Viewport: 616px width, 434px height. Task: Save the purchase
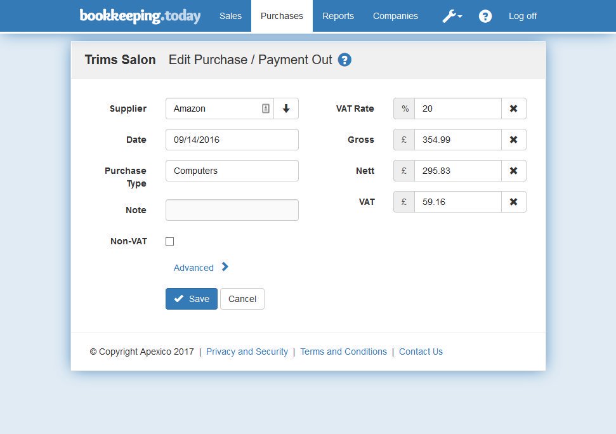[191, 298]
